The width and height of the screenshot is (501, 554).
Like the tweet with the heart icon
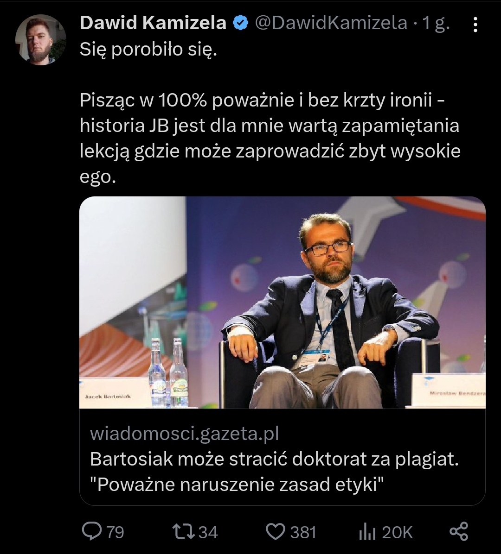tap(276, 531)
